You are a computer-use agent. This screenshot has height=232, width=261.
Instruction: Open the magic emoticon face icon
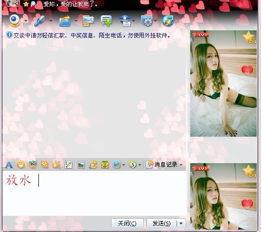point(33,165)
